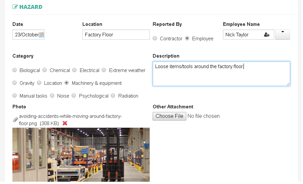Pick the Electrical hazard category
The width and height of the screenshot is (303, 184).
pyautogui.click(x=75, y=70)
